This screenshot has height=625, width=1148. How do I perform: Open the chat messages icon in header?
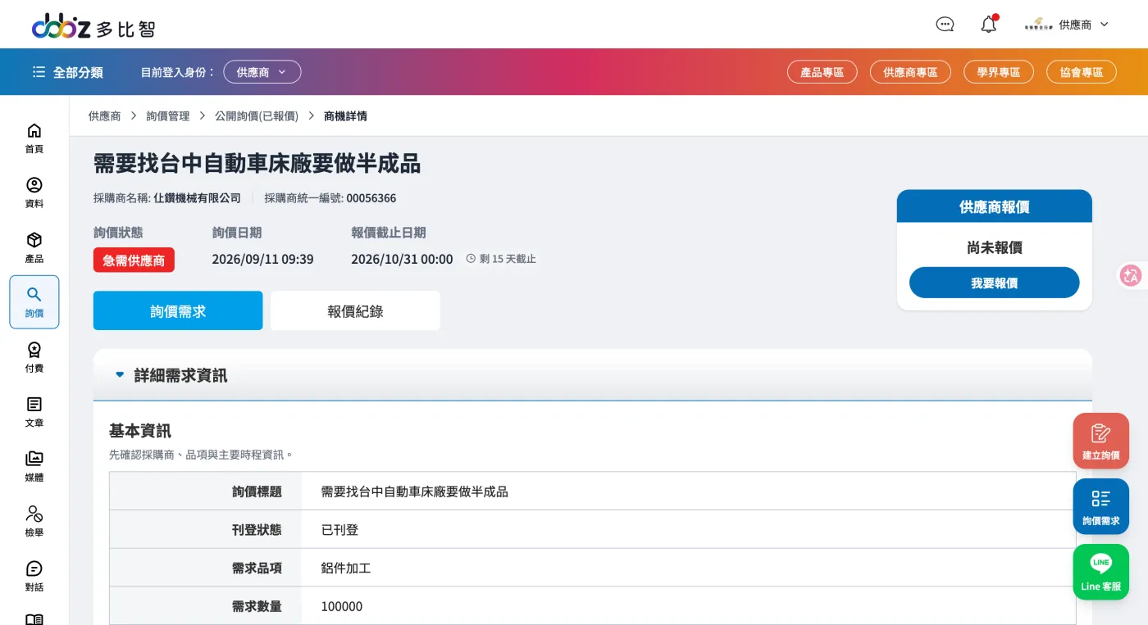point(945,25)
